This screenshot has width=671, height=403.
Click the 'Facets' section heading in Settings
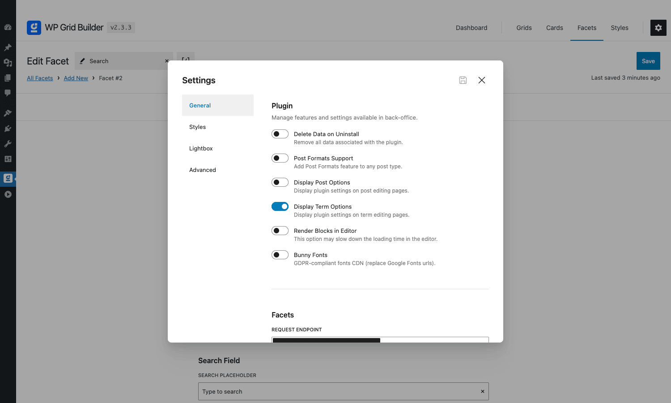(283, 315)
